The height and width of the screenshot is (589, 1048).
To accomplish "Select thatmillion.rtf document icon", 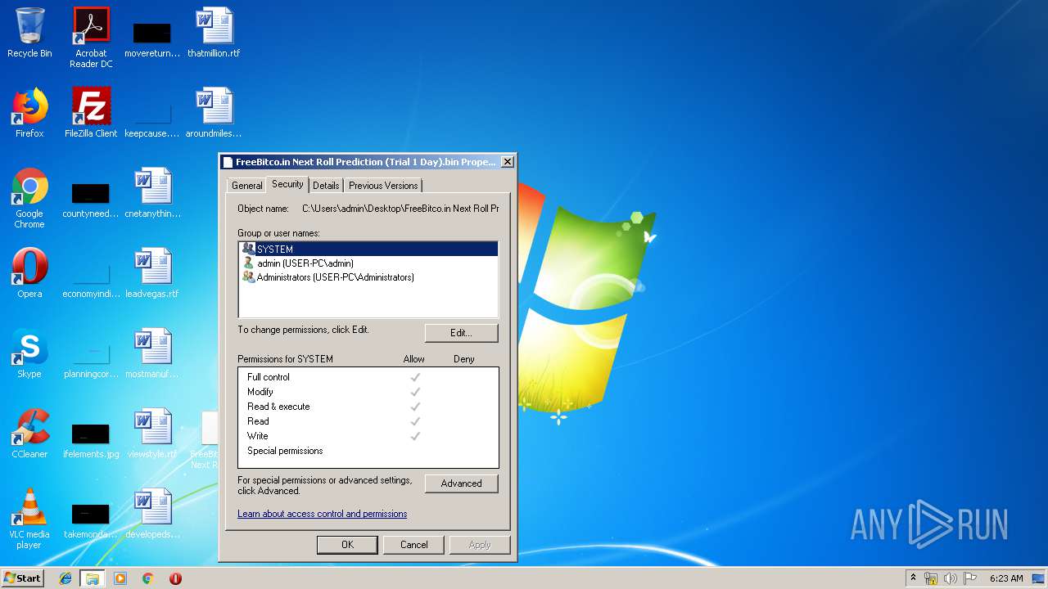I will [214, 33].
